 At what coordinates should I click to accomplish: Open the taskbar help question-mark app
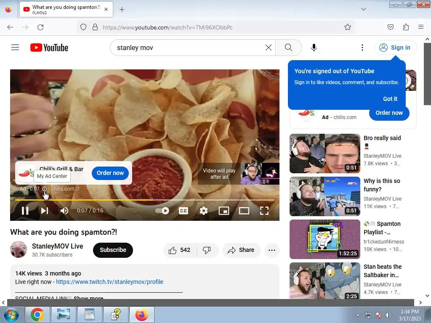click(x=116, y=315)
